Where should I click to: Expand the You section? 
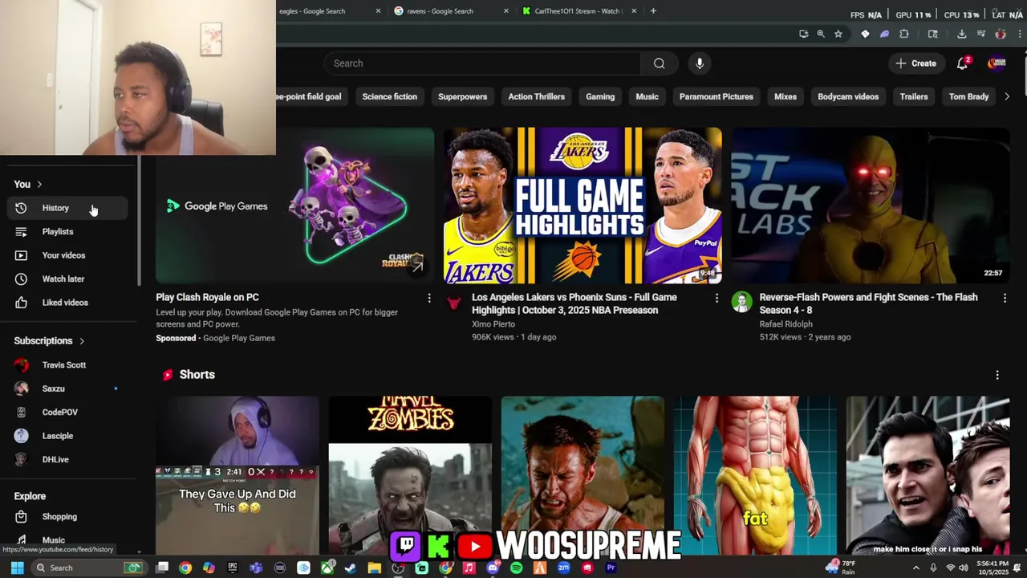(x=28, y=185)
